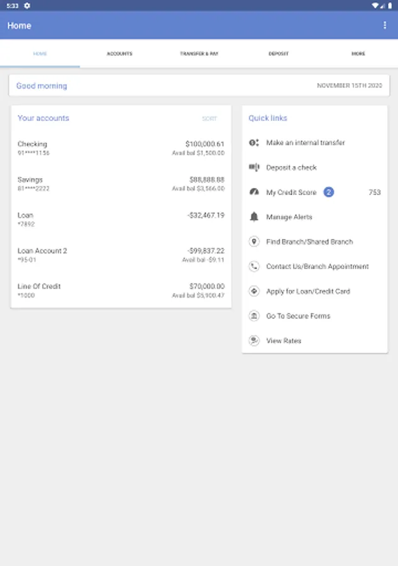The image size is (398, 566).
Task: Click the Checking balance $100,000.61
Action: (204, 144)
